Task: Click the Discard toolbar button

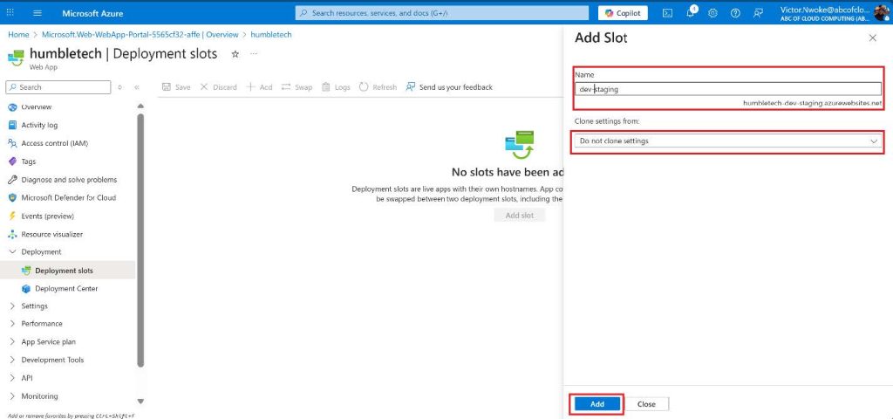Action: tap(218, 87)
